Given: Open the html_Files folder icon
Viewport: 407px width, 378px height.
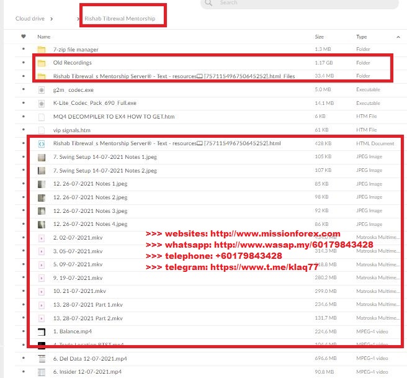Looking at the screenshot, I should [42, 76].
